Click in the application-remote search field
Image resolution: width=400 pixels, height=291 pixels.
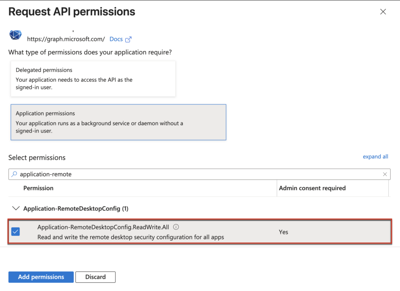[195, 174]
